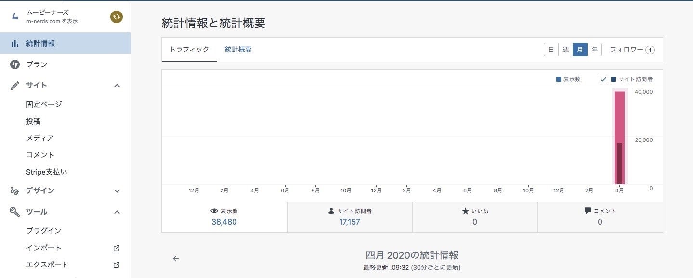Image resolution: width=693 pixels, height=278 pixels.
Task: Open the プラン section via its lightning icon
Action: (15, 64)
